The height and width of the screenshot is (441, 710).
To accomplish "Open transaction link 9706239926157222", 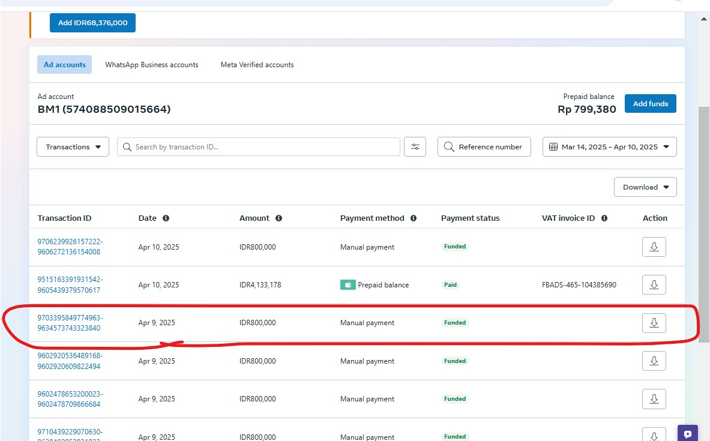I will tap(70, 242).
